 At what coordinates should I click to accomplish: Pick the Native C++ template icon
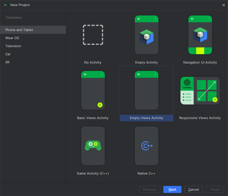click(x=147, y=146)
